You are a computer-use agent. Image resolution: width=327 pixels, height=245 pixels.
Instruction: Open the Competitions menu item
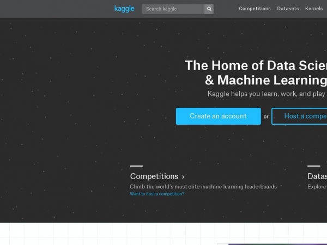point(255,9)
